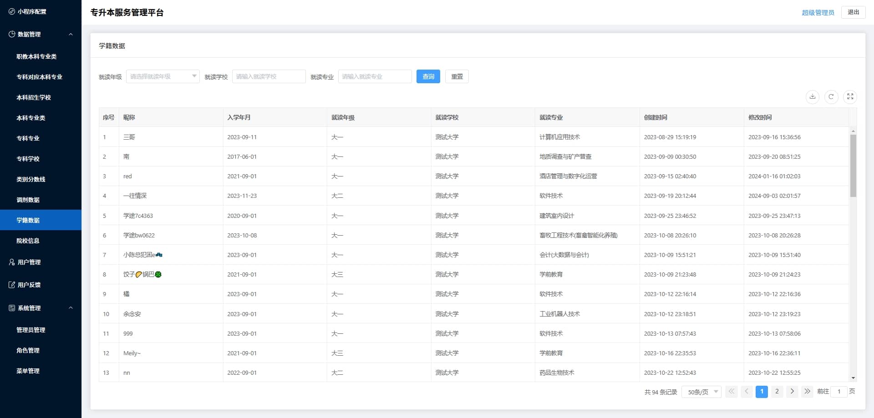The image size is (874, 418).
Task: Focus the 就读专业 input field
Action: click(375, 76)
